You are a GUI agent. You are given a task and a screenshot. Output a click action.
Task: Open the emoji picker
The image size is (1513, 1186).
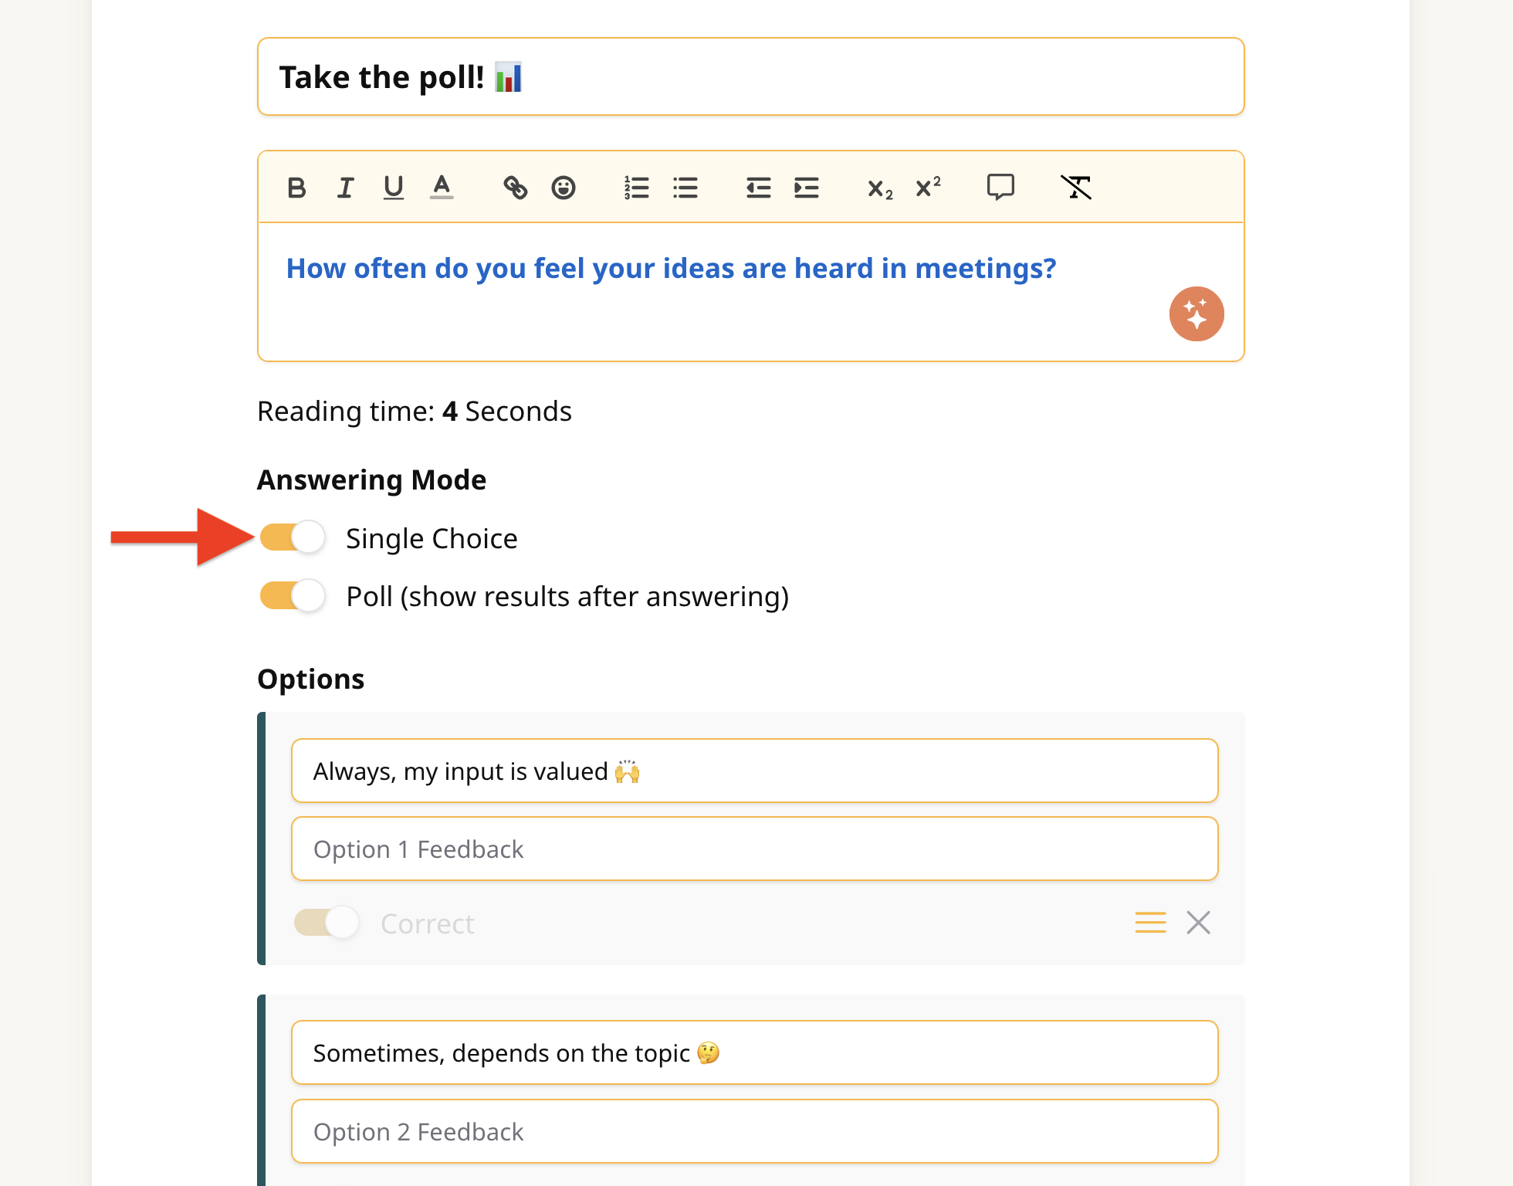(564, 188)
